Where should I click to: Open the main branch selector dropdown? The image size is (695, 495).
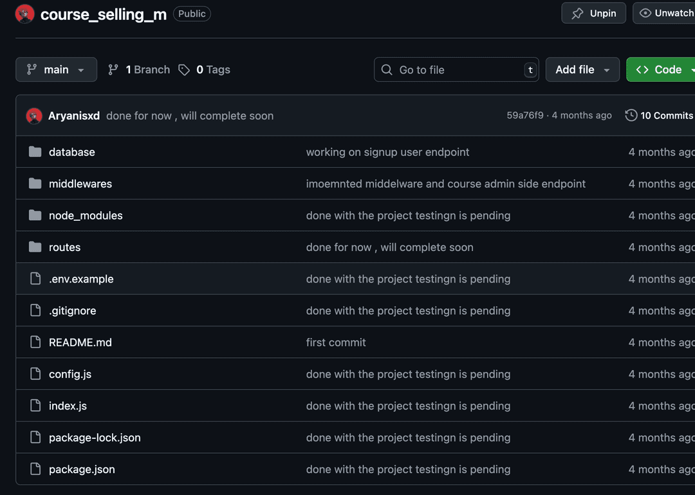(56, 69)
